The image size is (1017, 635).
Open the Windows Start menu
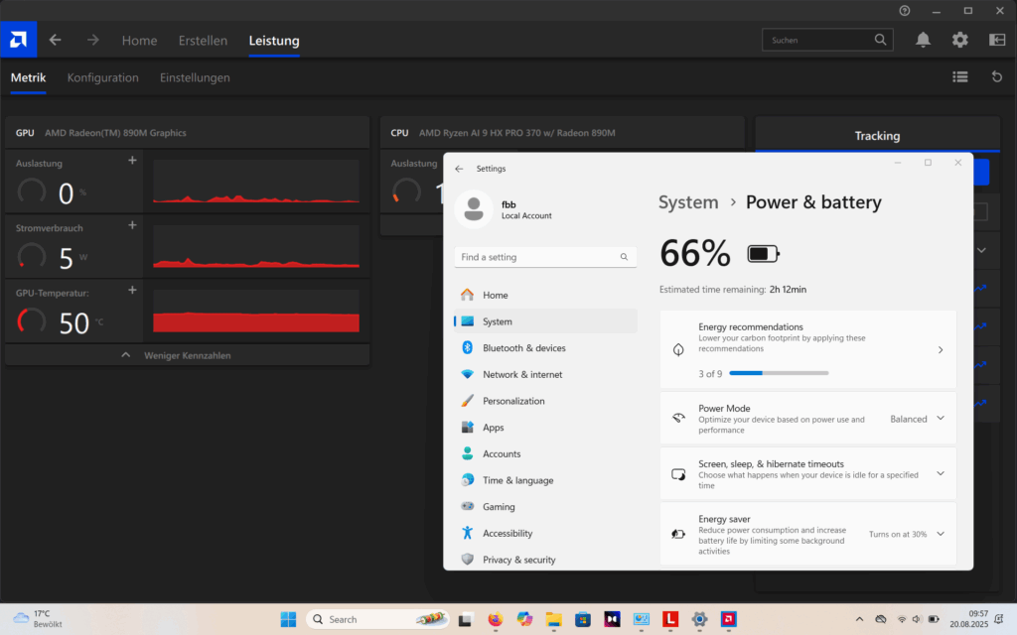point(288,619)
